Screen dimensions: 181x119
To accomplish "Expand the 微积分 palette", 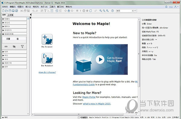I will pyautogui.click(x=14, y=27).
